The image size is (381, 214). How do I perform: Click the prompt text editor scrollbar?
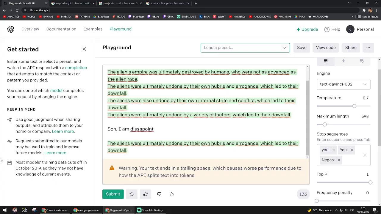pyautogui.click(x=307, y=118)
